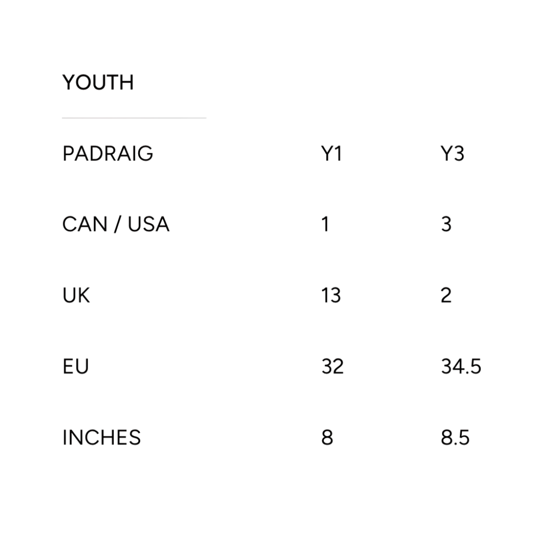Click the UK size value 2

point(446,295)
